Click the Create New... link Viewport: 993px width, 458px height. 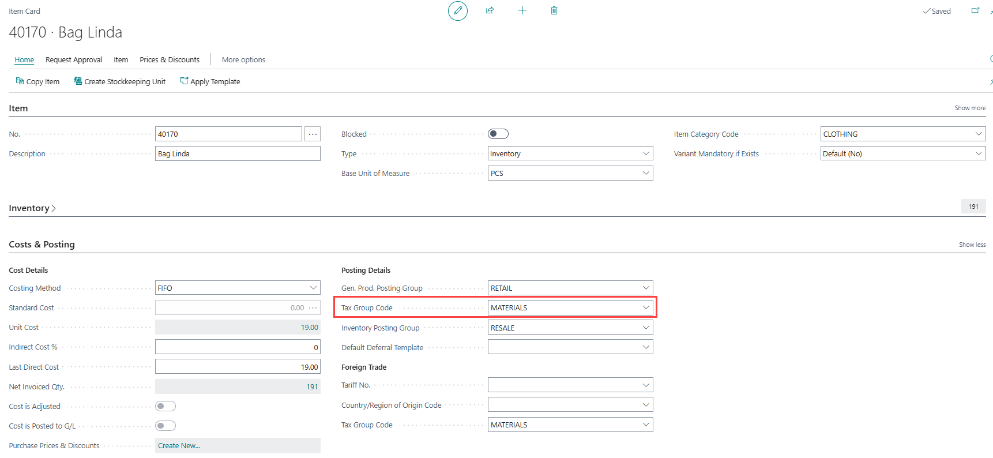(x=179, y=445)
